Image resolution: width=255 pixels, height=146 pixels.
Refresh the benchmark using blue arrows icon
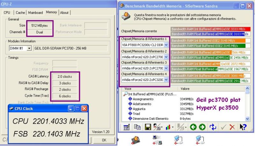tap(213, 127)
